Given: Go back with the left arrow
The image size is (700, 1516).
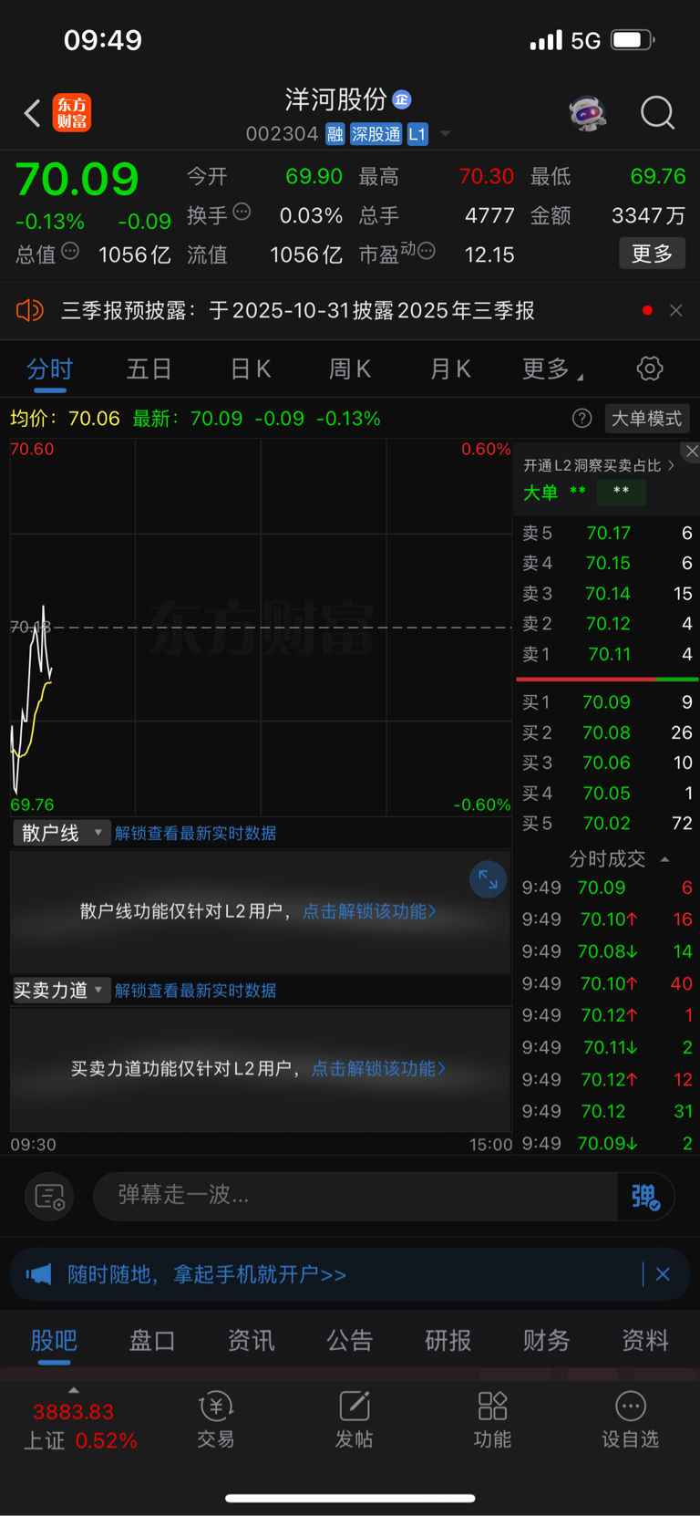Looking at the screenshot, I should tap(33, 113).
